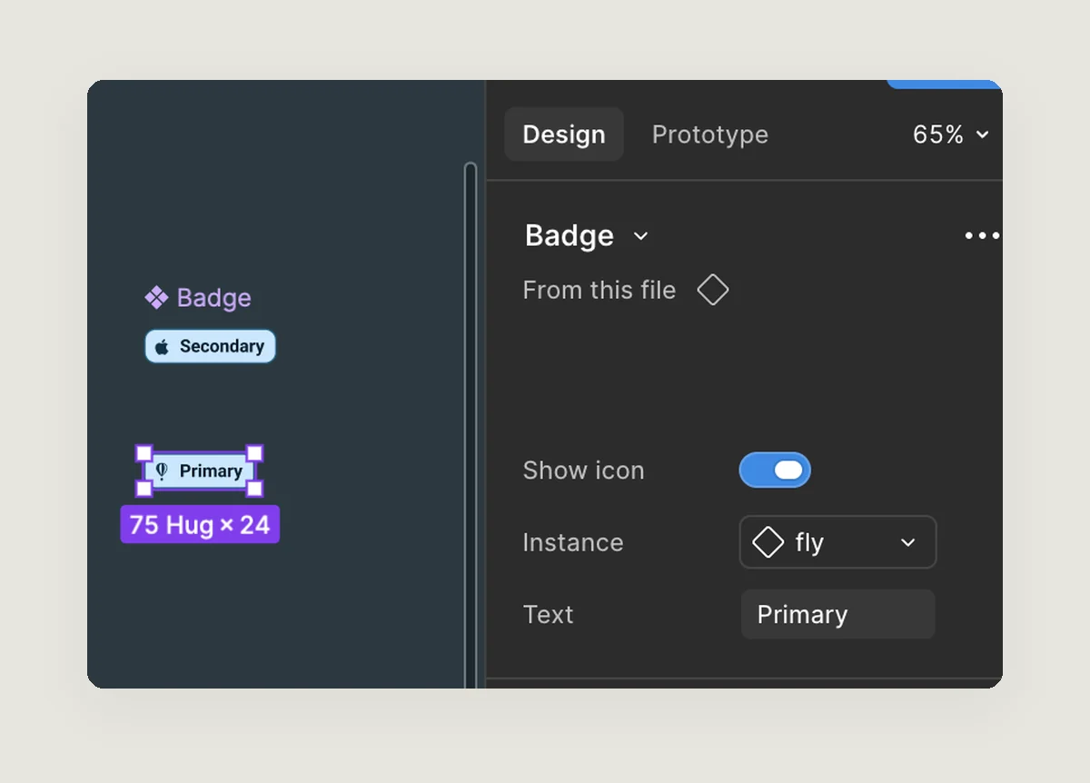Click the Text field containing Primary

(837, 615)
